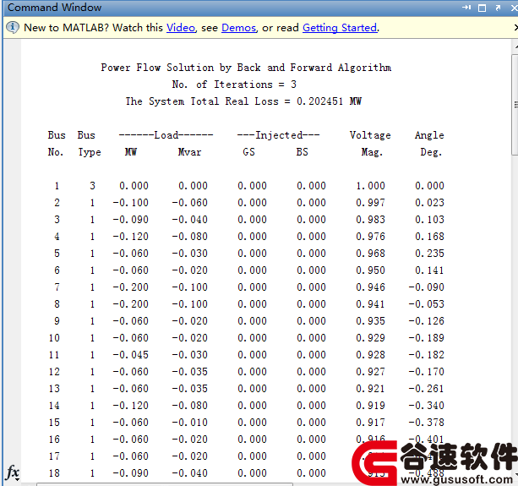Click the 'BS' column subheader

click(302, 152)
